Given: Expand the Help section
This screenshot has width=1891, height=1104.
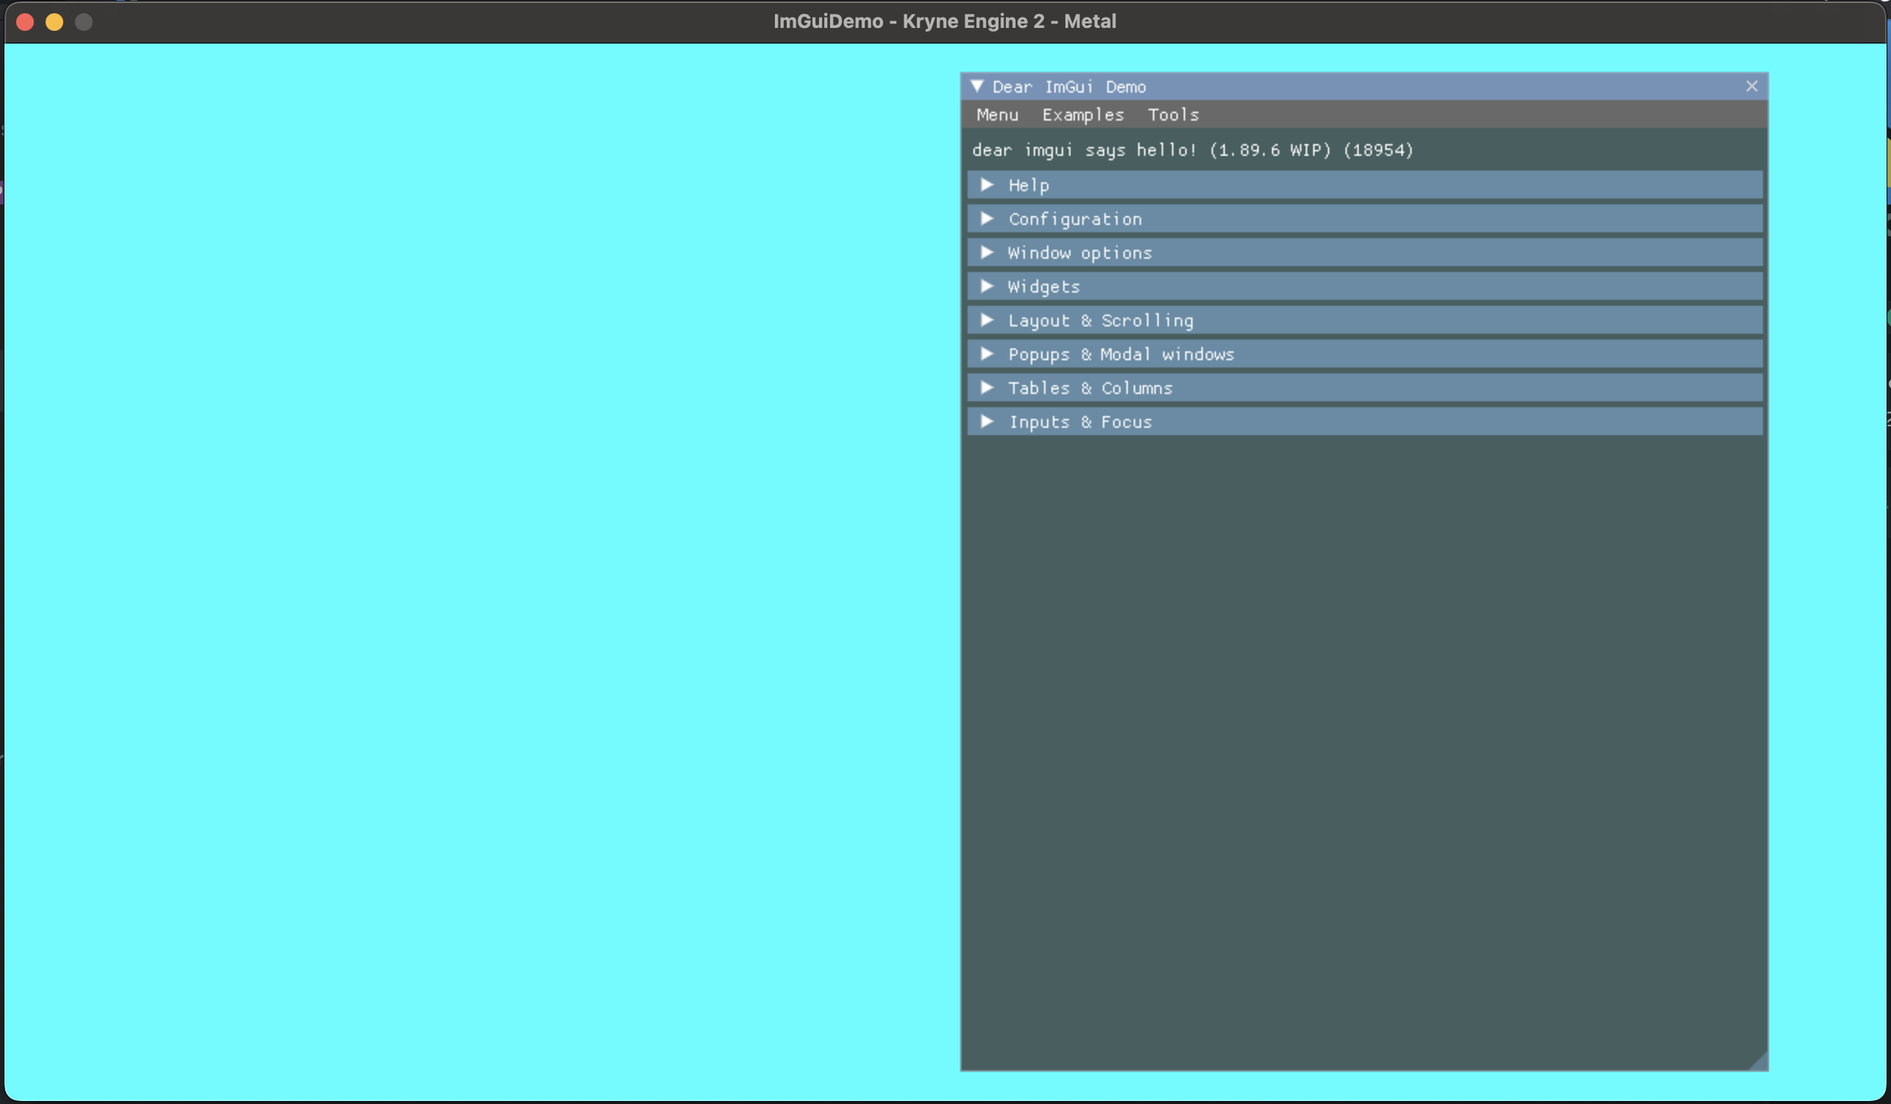Looking at the screenshot, I should [x=1365, y=184].
